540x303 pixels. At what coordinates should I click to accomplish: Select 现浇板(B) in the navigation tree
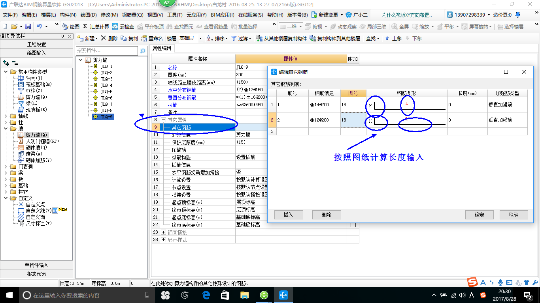[32, 110]
